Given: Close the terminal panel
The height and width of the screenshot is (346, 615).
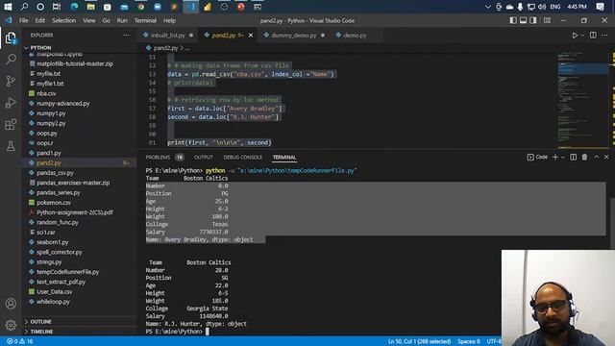Looking at the screenshot, I should pos(606,157).
